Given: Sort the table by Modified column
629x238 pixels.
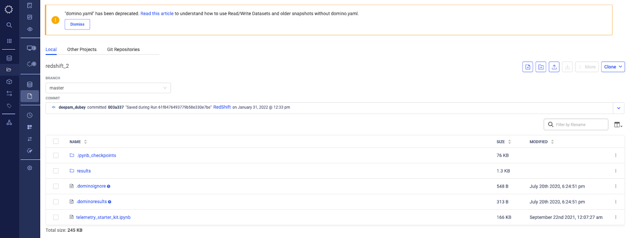Looking at the screenshot, I should [x=542, y=142].
